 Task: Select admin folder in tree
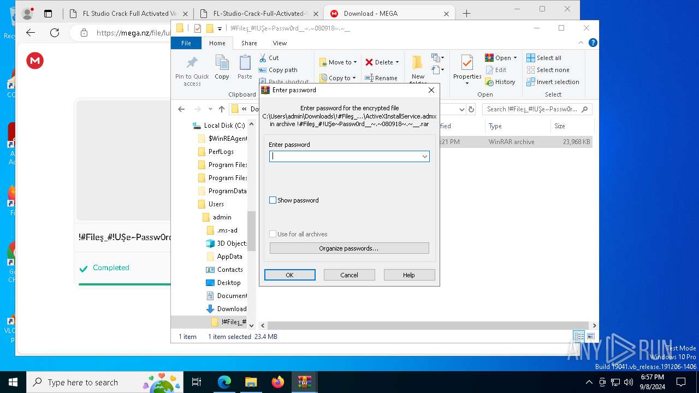tap(217, 217)
